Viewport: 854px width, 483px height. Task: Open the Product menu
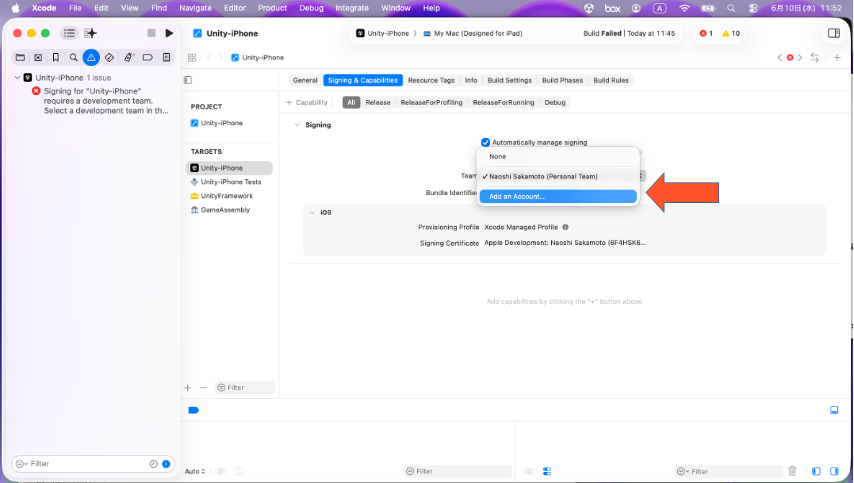pyautogui.click(x=272, y=8)
